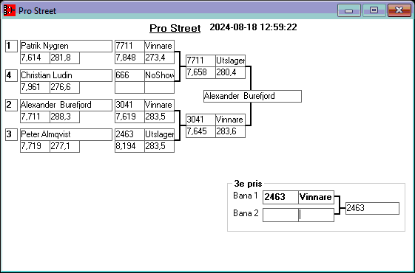Click qualifying time 7,711 under Alexander Burefjord
Viewport: 415px width, 273px height.
pyautogui.click(x=35, y=117)
